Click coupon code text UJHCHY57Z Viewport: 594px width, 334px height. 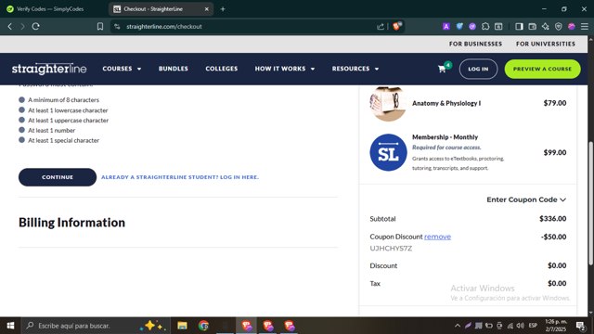tap(391, 249)
